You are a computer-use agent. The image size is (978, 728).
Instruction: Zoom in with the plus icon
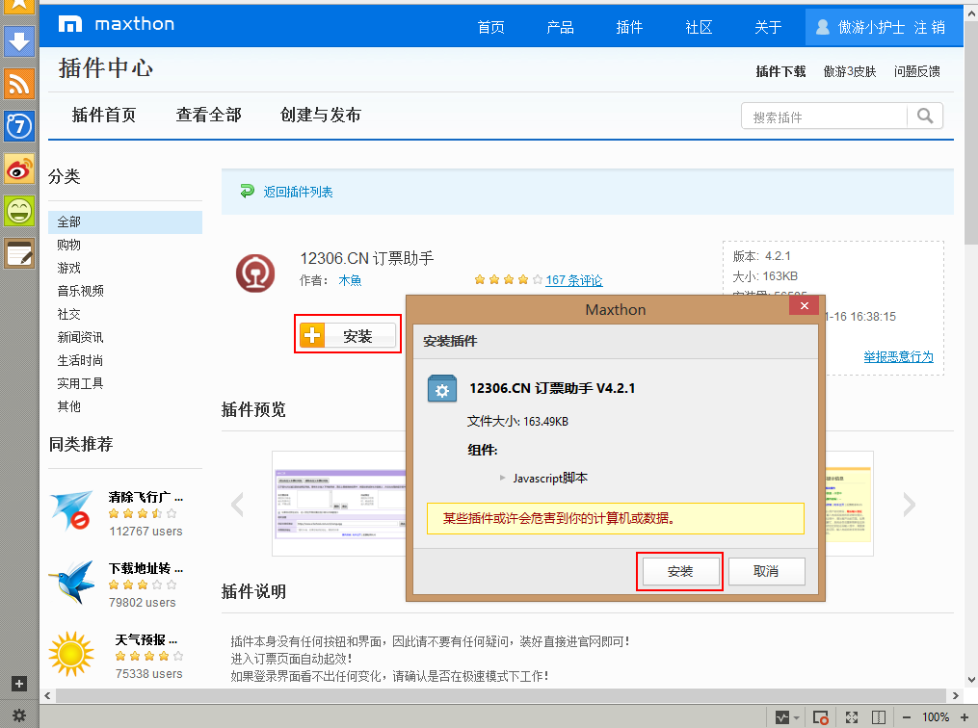coord(965,717)
